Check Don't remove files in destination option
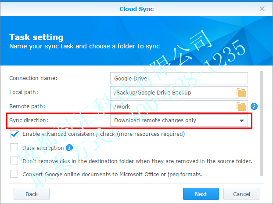Image resolution: width=273 pixels, height=204 pixels. coord(14,161)
